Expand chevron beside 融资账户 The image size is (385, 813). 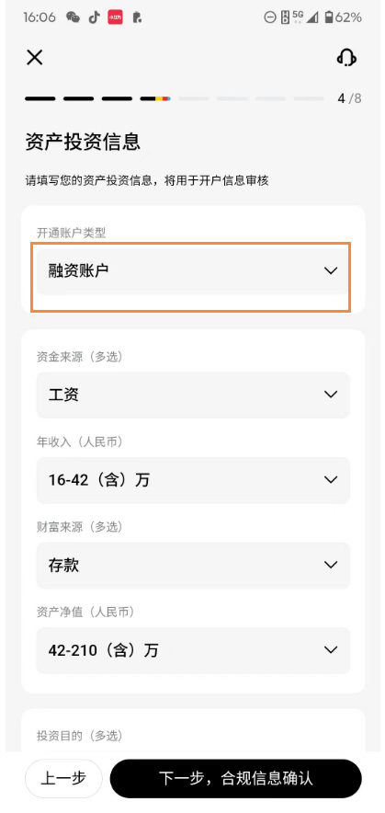coord(331,270)
